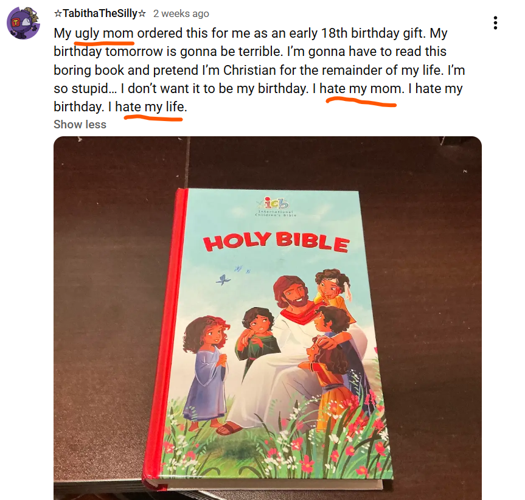Click the red HOLY BIBLE title text

[x=276, y=241]
